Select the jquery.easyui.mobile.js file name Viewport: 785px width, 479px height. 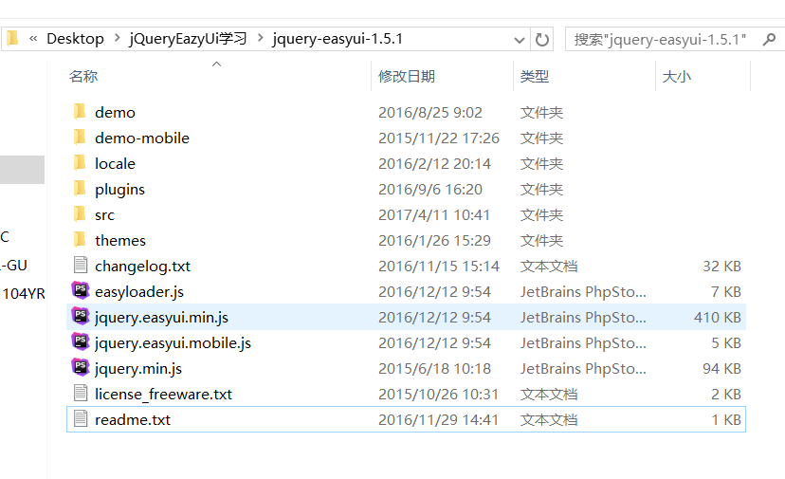point(173,342)
